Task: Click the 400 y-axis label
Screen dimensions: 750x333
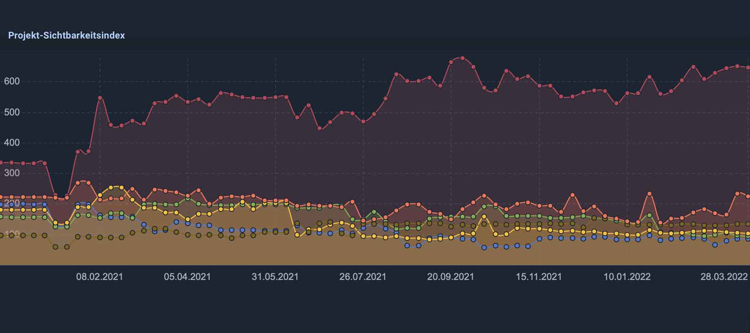Action: point(12,142)
